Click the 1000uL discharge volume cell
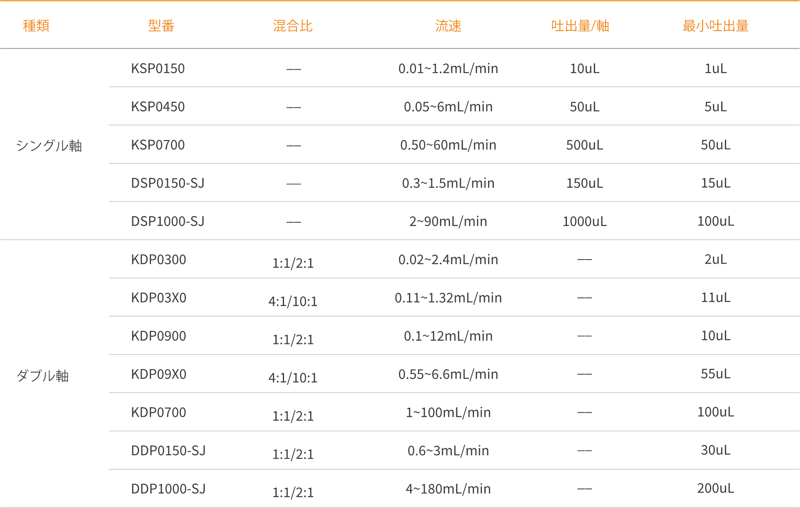 click(x=584, y=221)
